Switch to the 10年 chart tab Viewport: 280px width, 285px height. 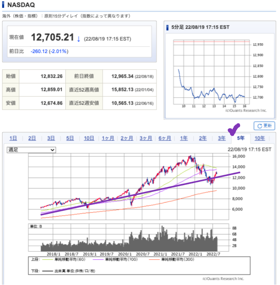click(x=260, y=138)
